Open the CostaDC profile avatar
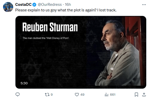The height and width of the screenshot is (99, 149). point(8,7)
